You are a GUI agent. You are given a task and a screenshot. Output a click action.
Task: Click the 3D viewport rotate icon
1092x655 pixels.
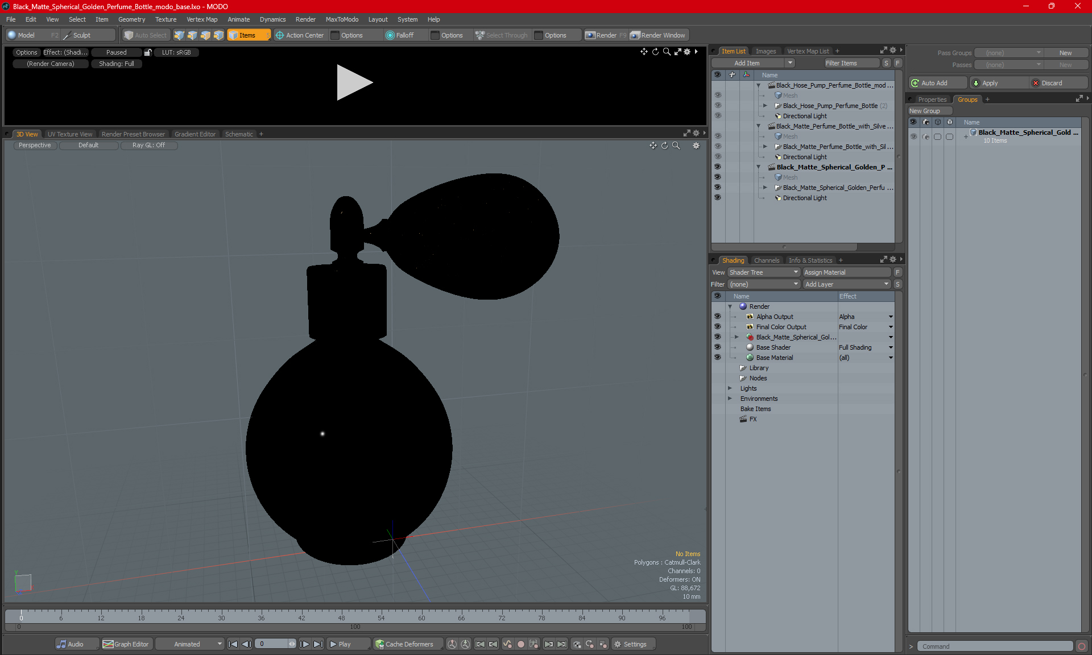[664, 146]
